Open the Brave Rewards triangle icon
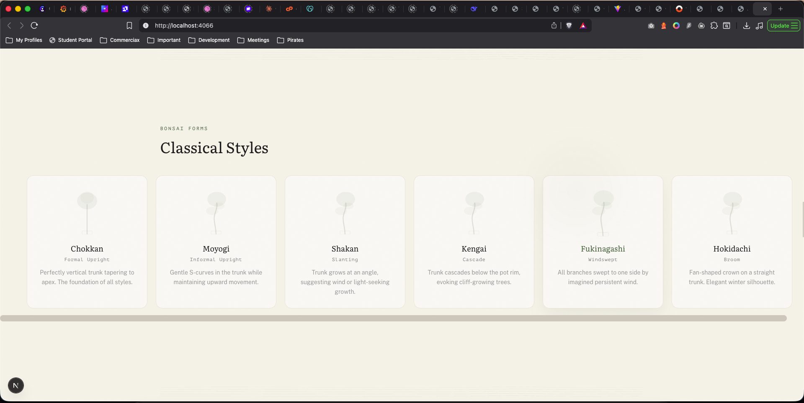The image size is (804, 403). coord(583,26)
